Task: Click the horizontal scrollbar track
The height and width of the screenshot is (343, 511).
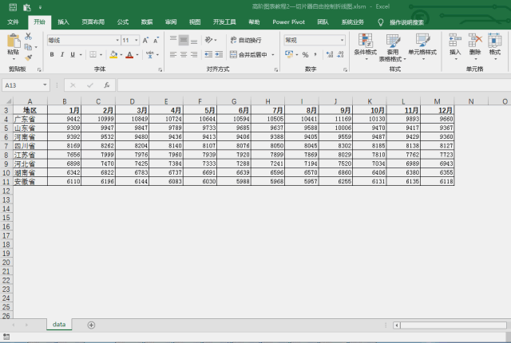Action: [x=453, y=325]
